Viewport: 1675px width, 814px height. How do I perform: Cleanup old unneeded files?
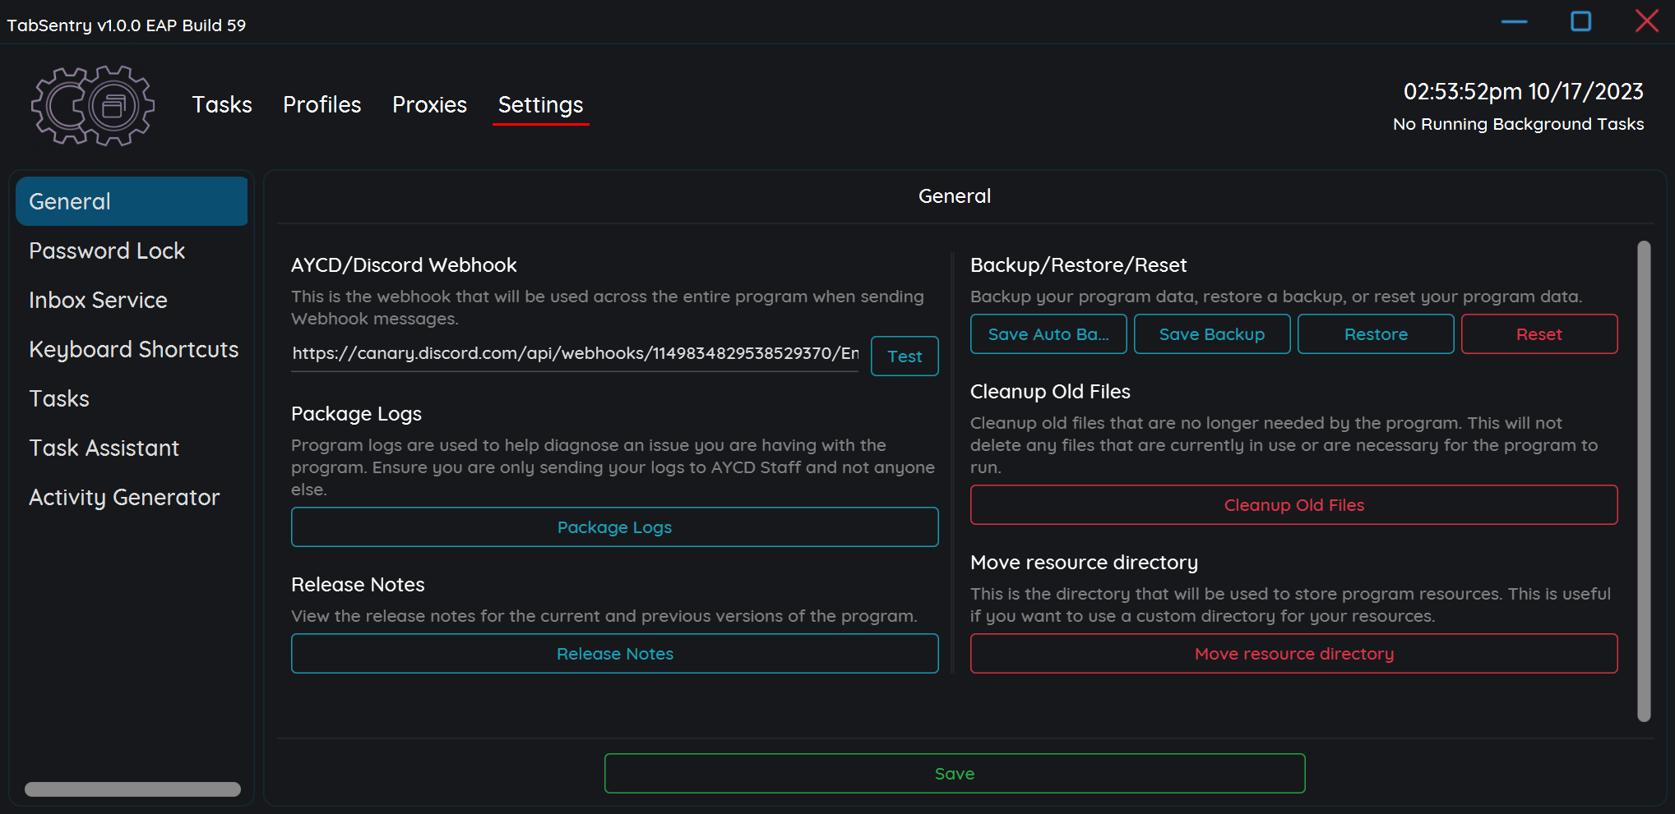click(1294, 504)
